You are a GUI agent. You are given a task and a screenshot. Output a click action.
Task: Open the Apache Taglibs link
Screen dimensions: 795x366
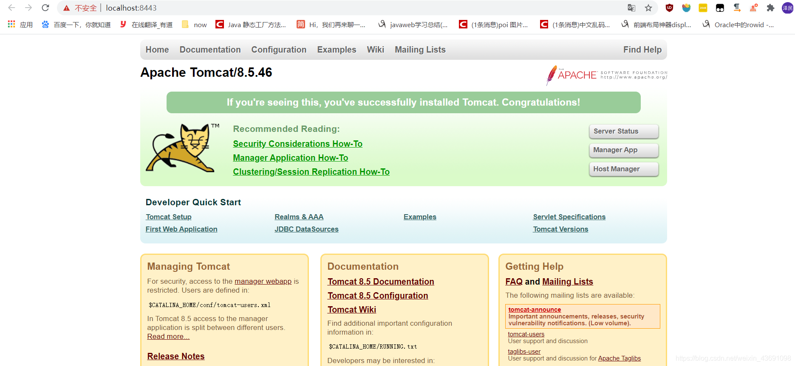click(620, 358)
